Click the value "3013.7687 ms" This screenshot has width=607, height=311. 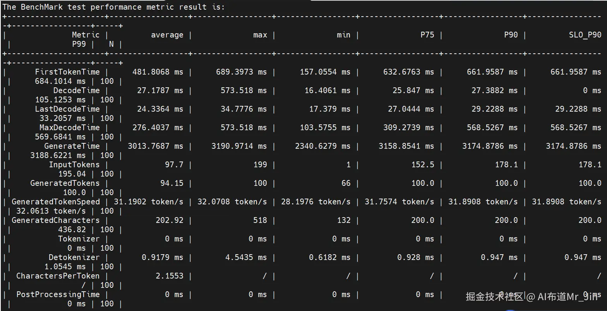155,146
